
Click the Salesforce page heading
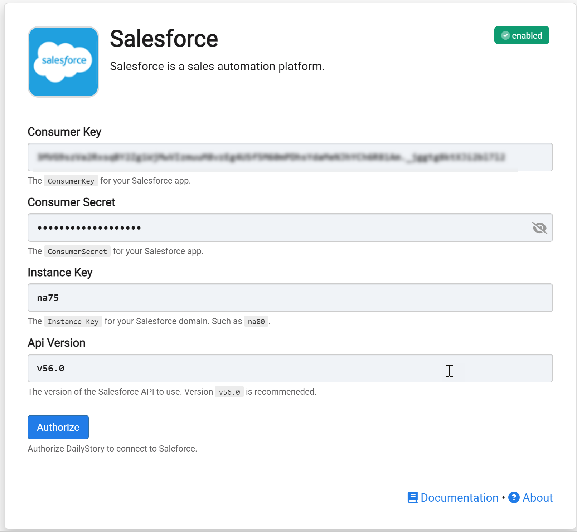tap(164, 39)
